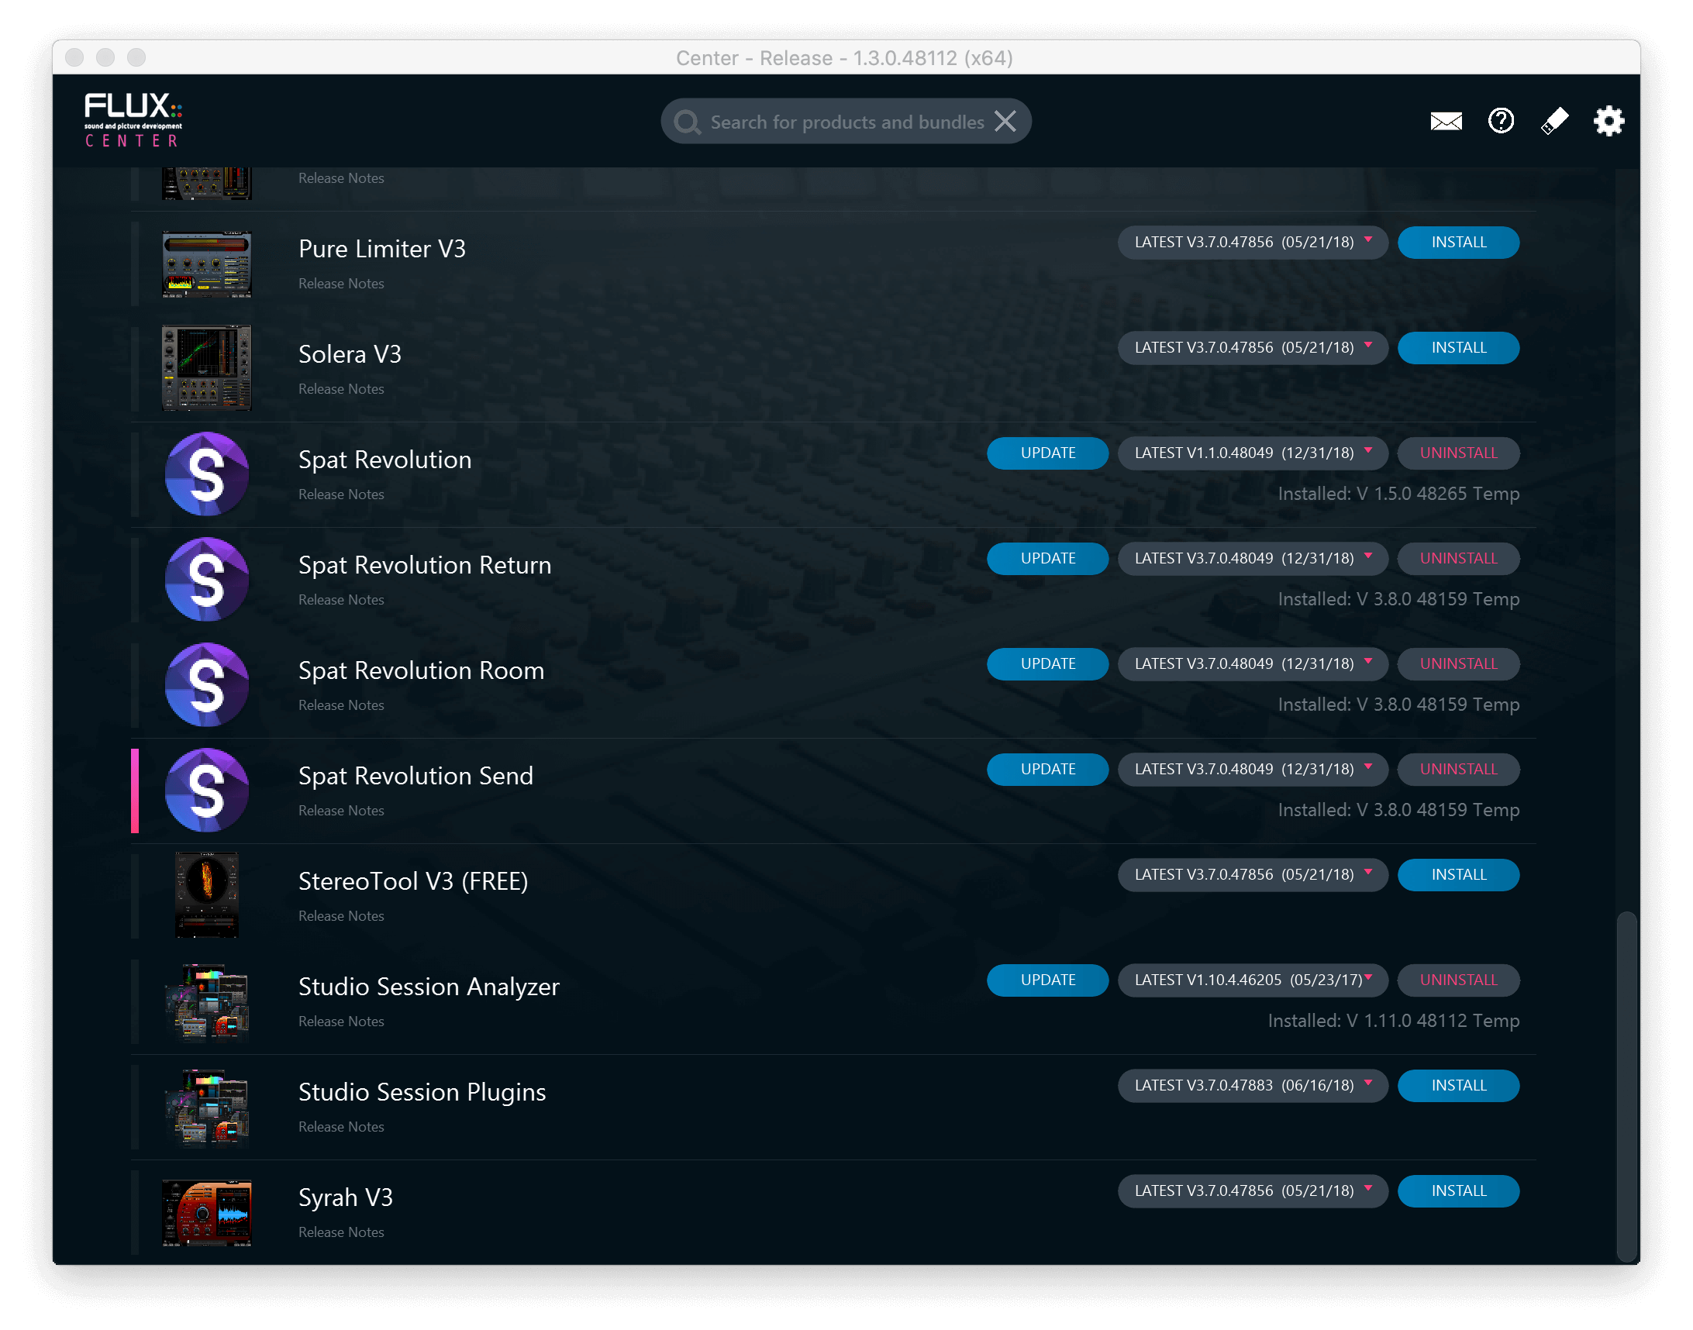Clear search with the X icon

[1005, 122]
